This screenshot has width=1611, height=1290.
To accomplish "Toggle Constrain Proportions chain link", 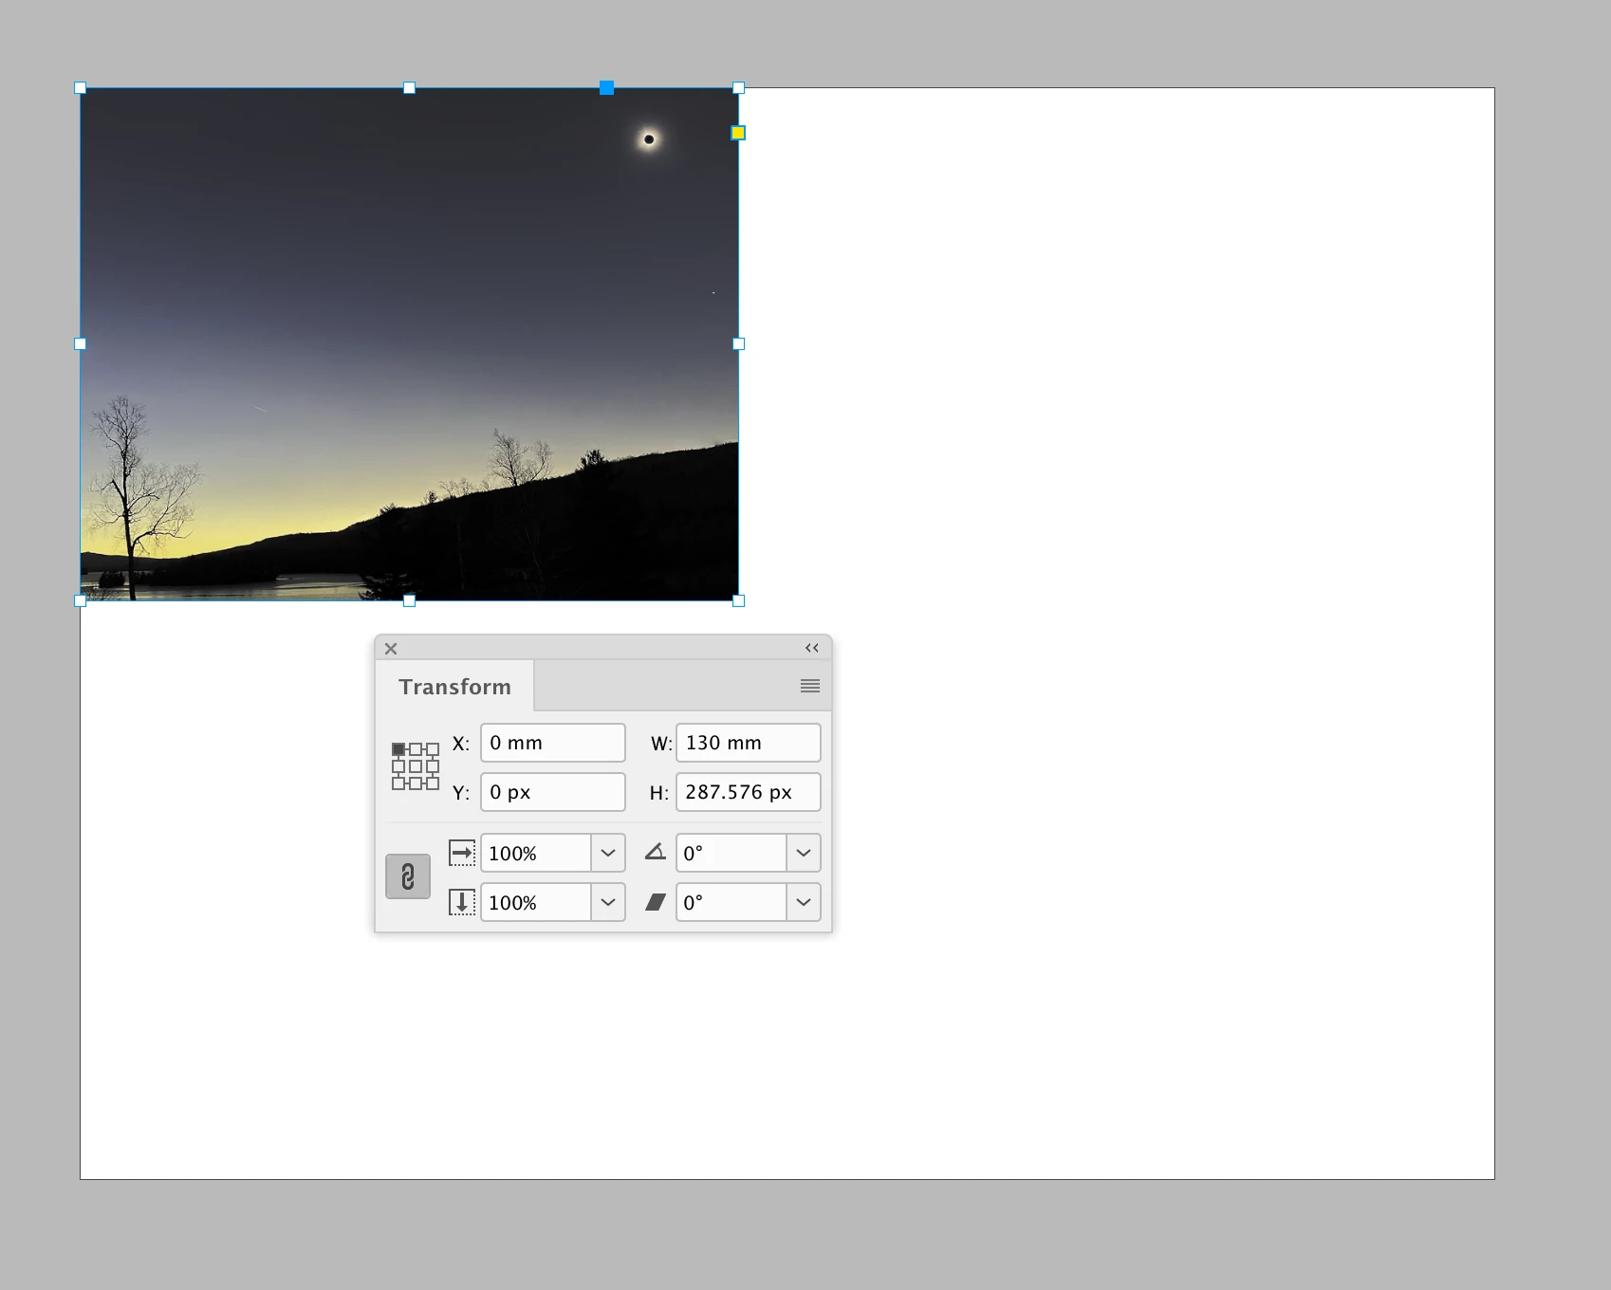I will 408,876.
